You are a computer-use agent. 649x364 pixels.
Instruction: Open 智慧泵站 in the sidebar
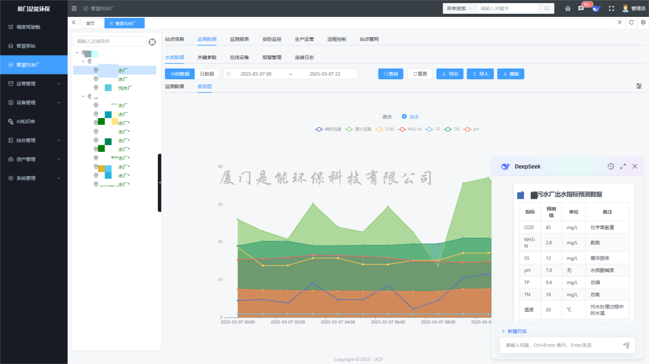pos(34,46)
